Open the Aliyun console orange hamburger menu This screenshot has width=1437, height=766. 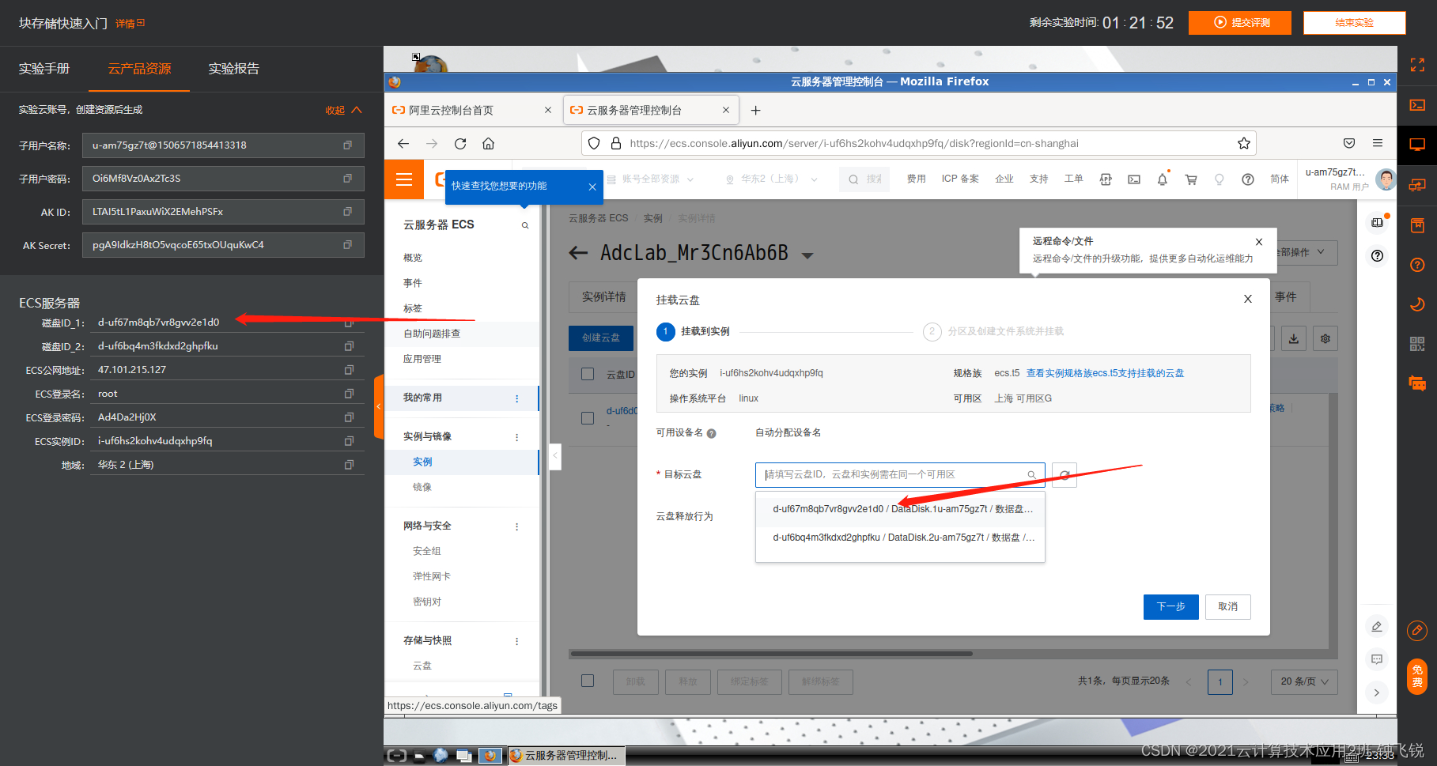click(404, 179)
